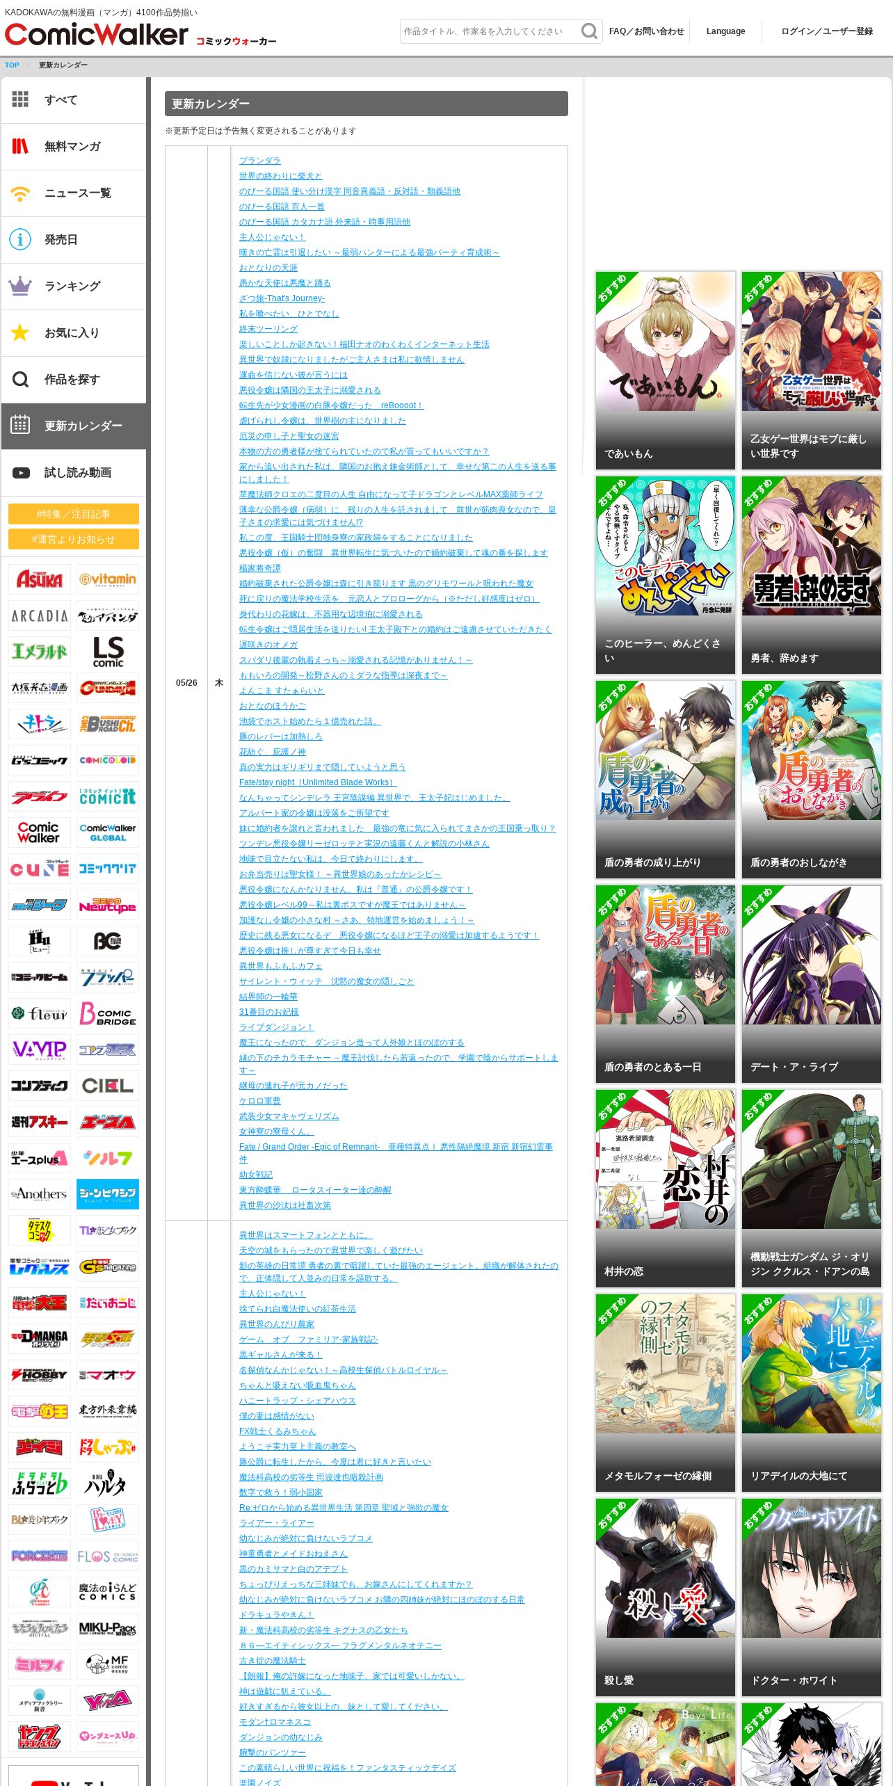Open ドクター・ホワイト thumbnail
The width and height of the screenshot is (893, 1786).
pyautogui.click(x=811, y=1597)
